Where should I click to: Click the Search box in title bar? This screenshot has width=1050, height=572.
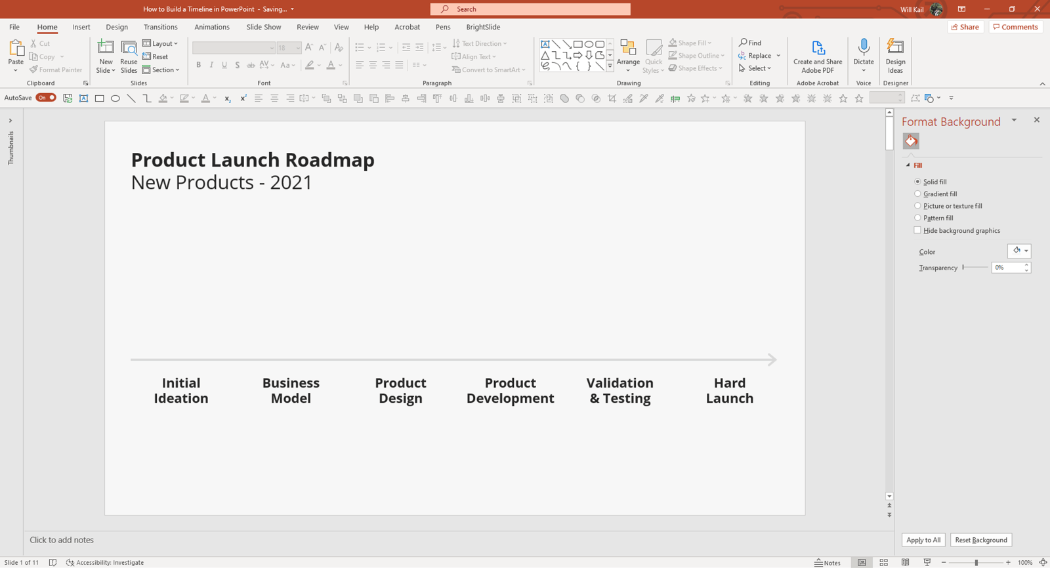[530, 9]
